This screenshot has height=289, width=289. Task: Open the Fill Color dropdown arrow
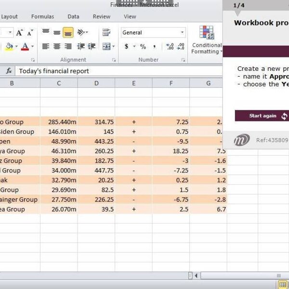pos(16,46)
